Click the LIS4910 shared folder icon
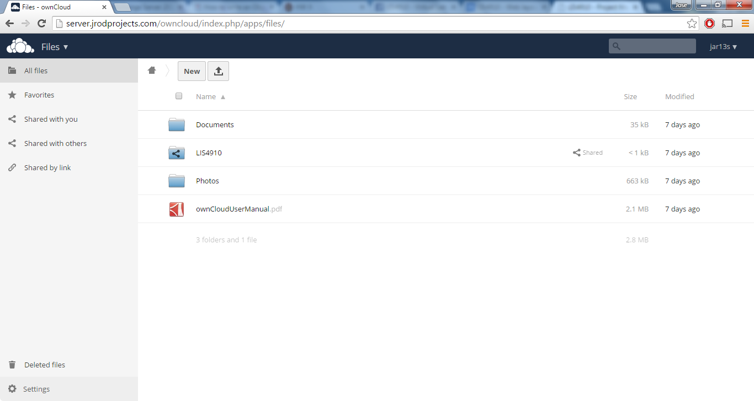 point(177,153)
